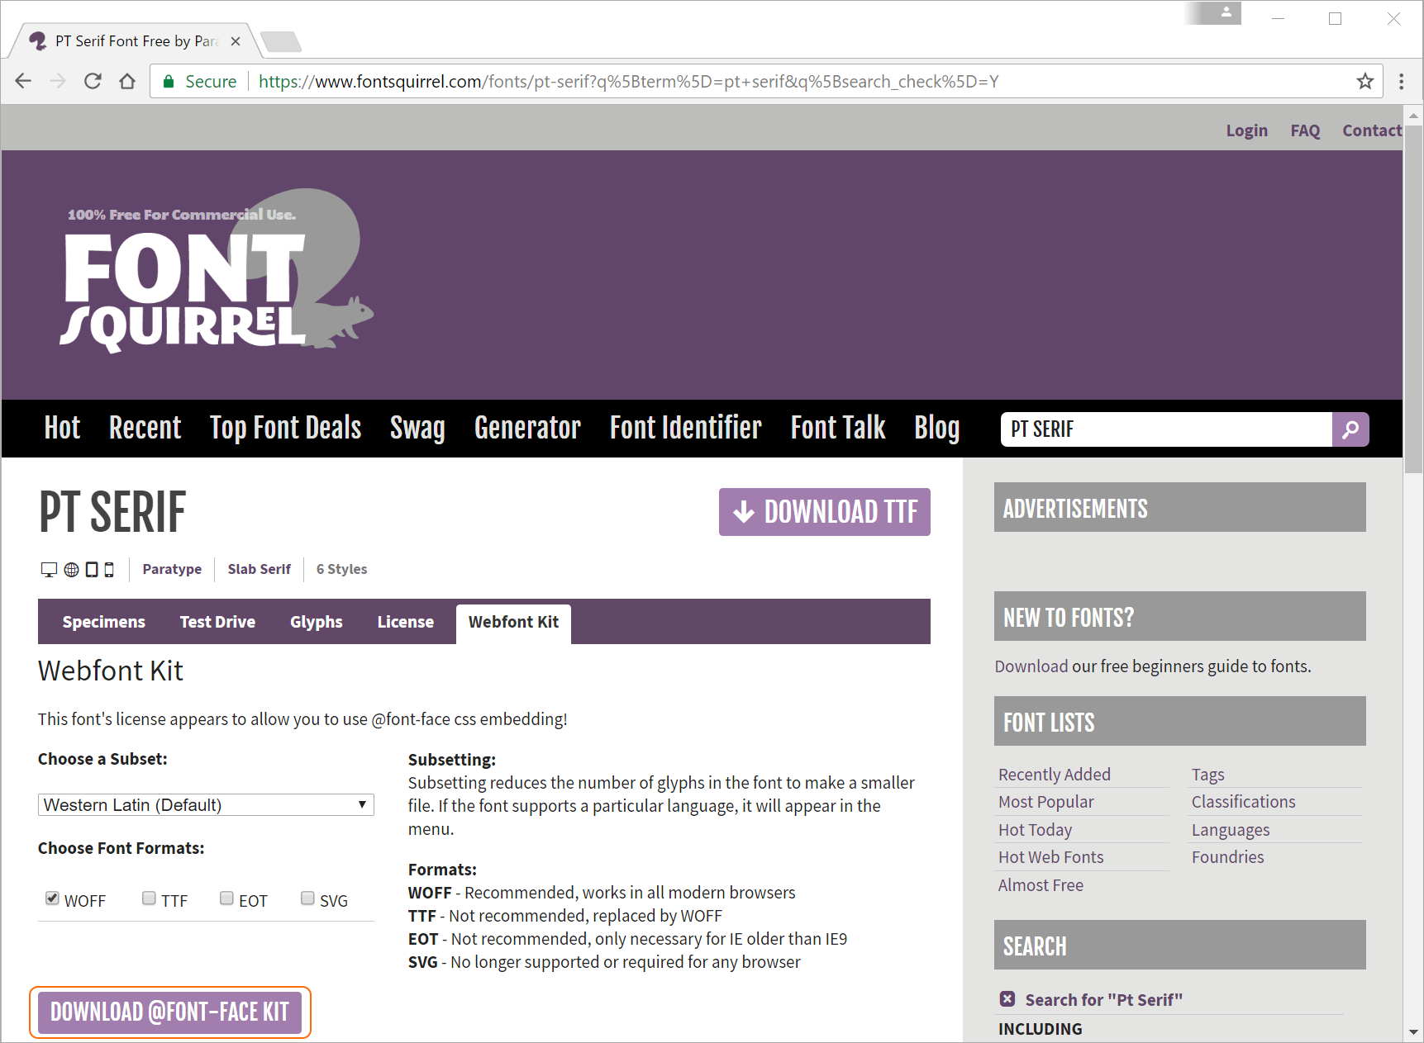The image size is (1424, 1043).
Task: Open the Generator page
Action: click(x=527, y=428)
